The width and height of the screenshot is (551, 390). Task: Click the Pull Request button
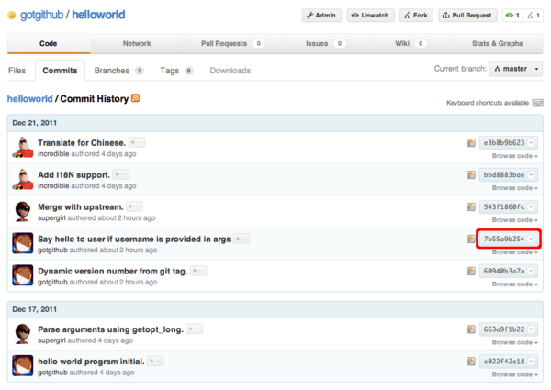click(467, 15)
